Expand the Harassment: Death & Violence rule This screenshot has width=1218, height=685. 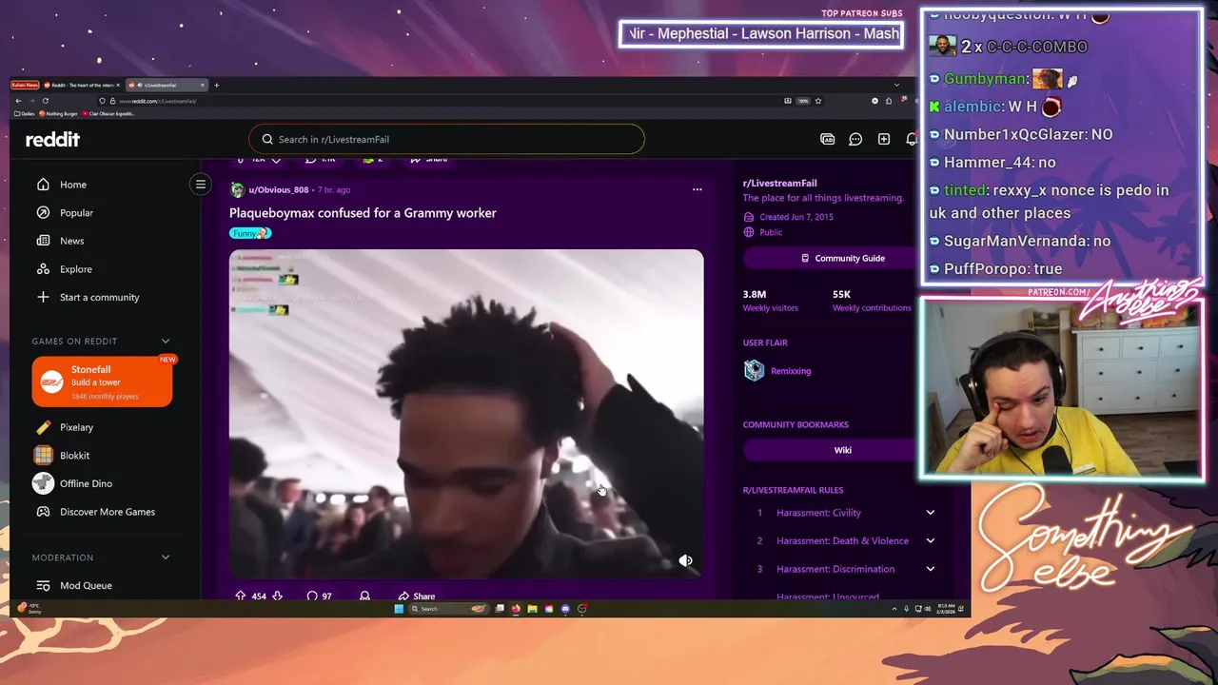[845, 540]
